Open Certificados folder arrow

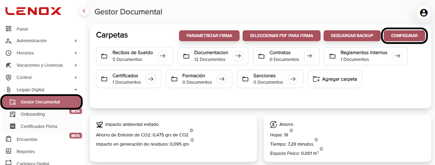coord(151,79)
